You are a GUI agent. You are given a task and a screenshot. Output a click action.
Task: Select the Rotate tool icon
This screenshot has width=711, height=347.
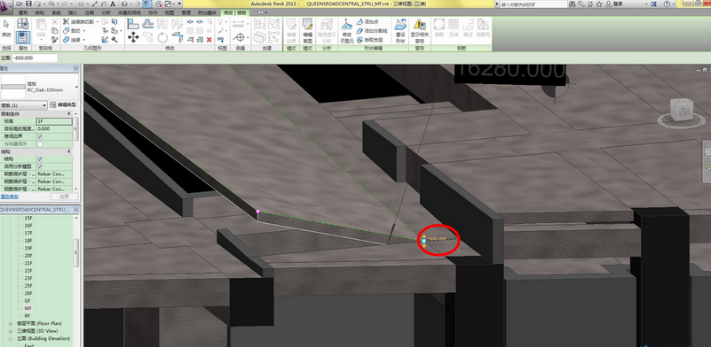pos(162,38)
